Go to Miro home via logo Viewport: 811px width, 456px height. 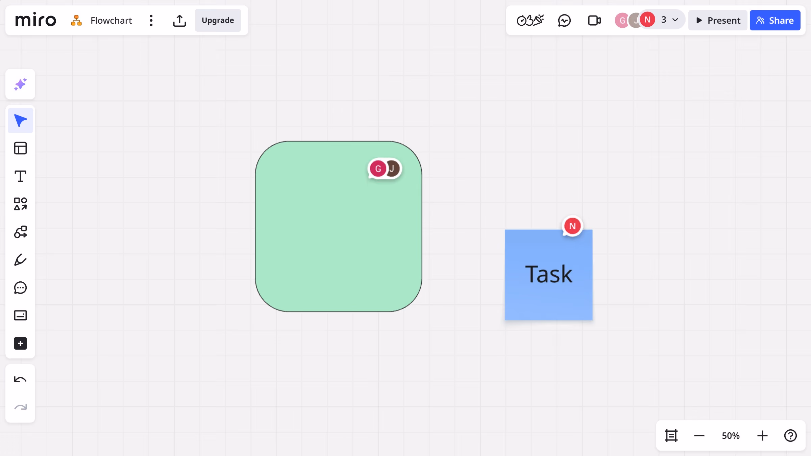36,20
